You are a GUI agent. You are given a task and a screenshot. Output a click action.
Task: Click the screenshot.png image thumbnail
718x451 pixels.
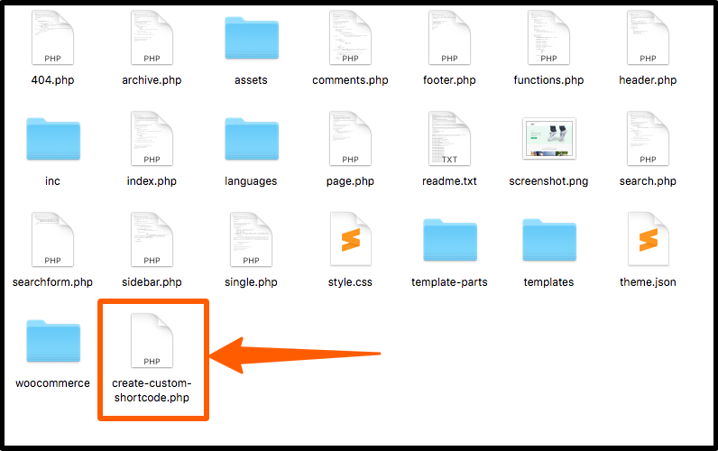pos(549,138)
